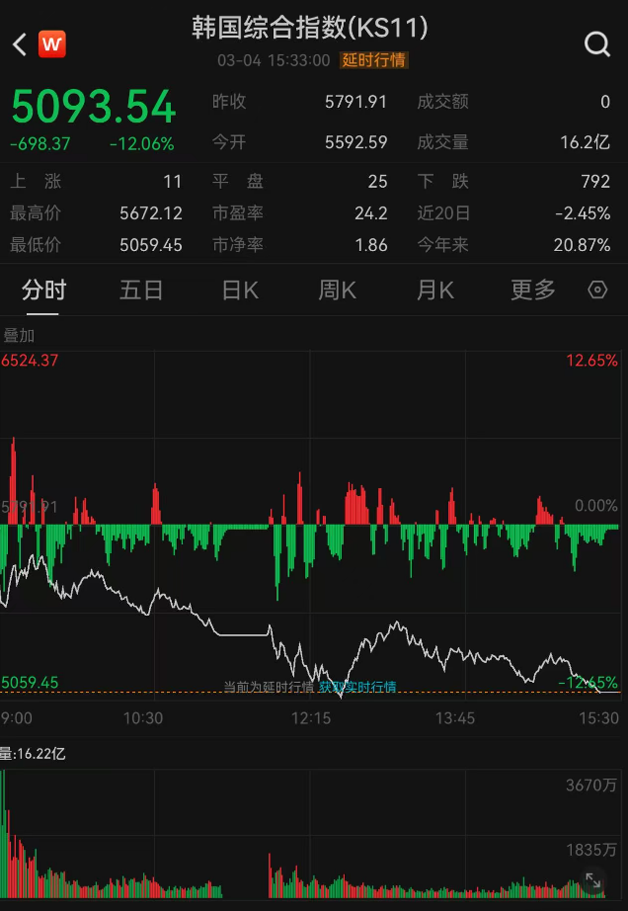Tap the back arrow icon
The height and width of the screenshot is (911, 628).
[19, 44]
